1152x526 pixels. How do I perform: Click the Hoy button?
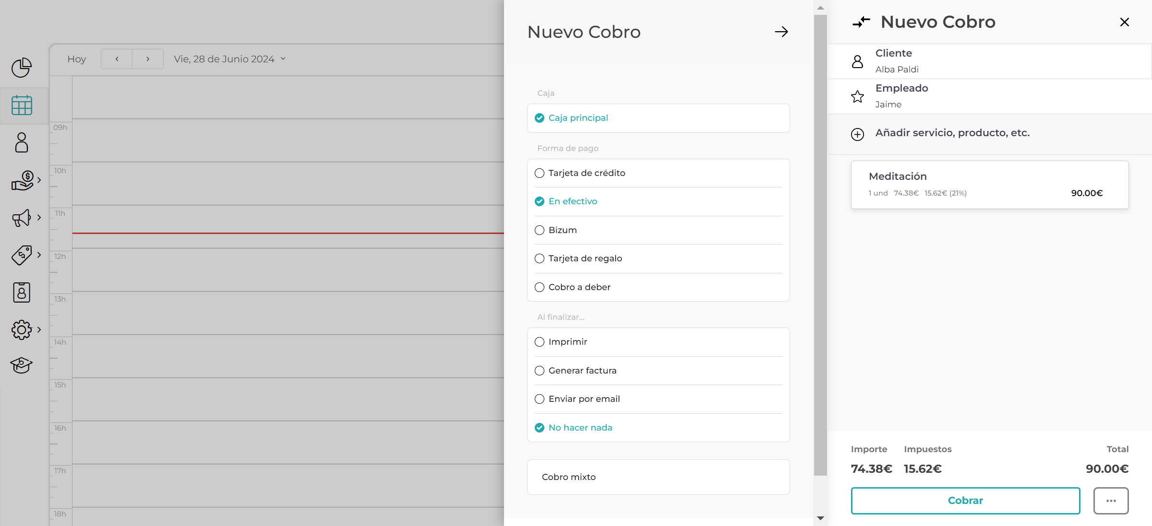tap(77, 59)
